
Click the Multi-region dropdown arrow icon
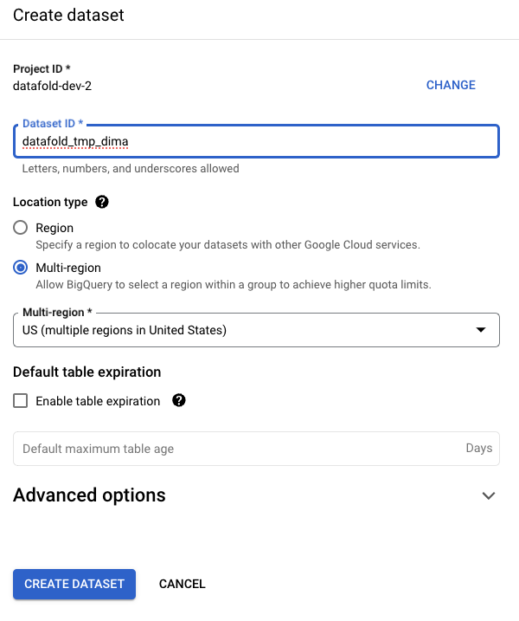pyautogui.click(x=481, y=330)
